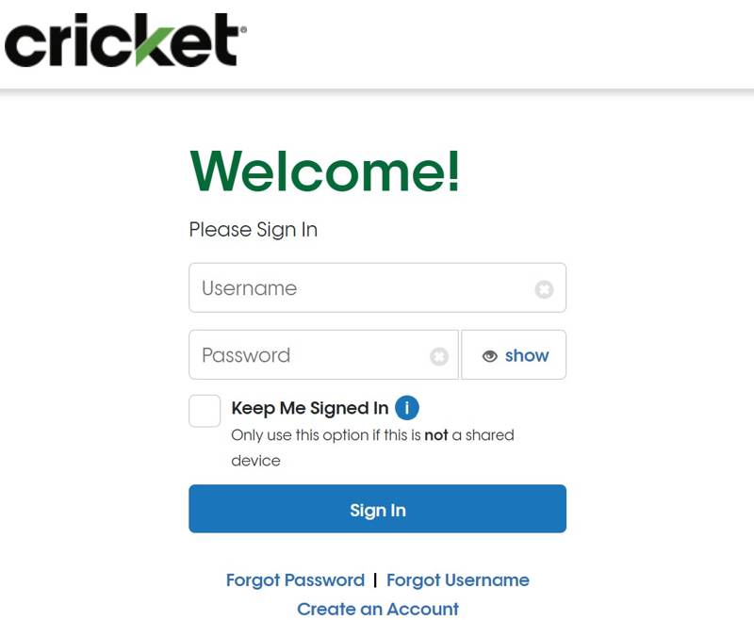The width and height of the screenshot is (754, 620).
Task: Open the Forgot Username link
Action: pos(458,580)
